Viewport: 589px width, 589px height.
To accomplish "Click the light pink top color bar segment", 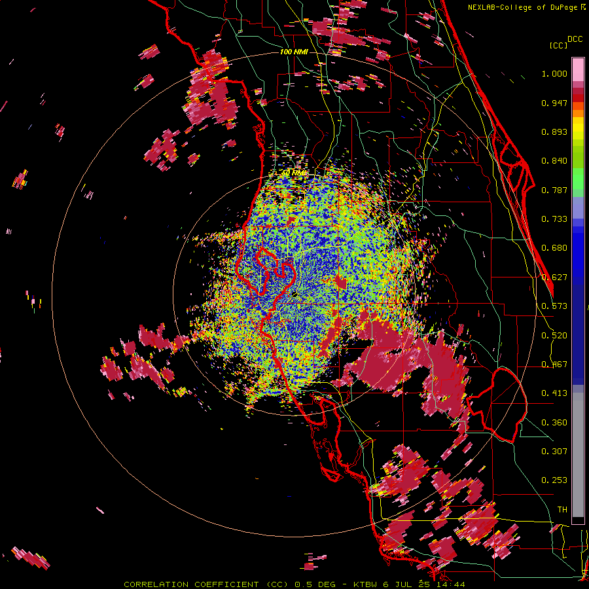I will coord(578,69).
